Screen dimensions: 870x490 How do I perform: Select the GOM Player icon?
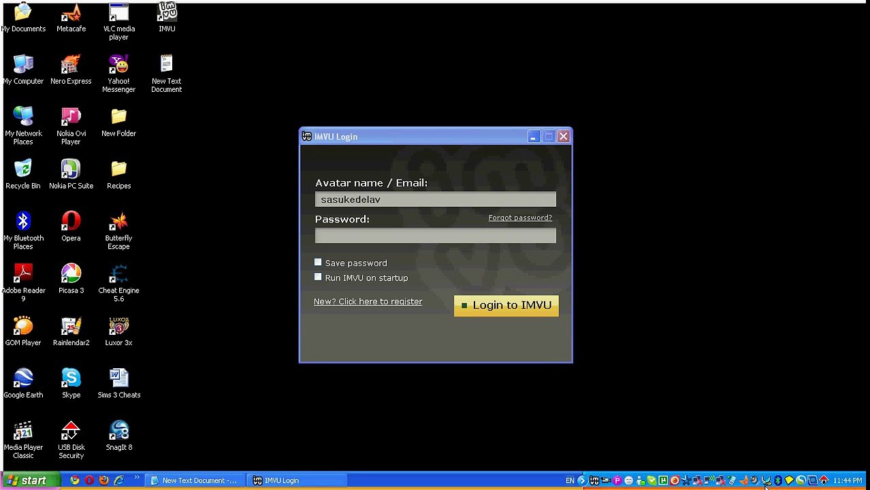click(23, 331)
